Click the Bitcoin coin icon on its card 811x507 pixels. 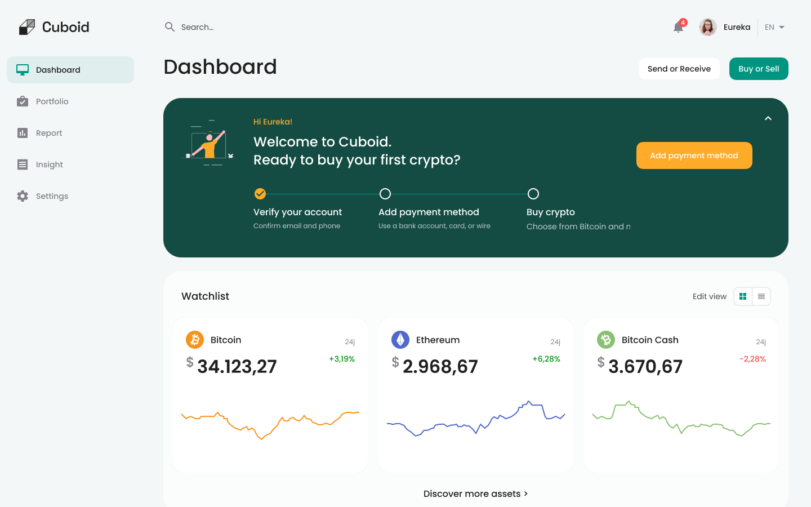[x=195, y=340]
